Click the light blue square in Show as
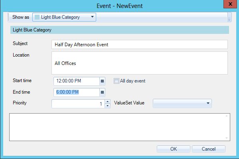 [x=37, y=17]
